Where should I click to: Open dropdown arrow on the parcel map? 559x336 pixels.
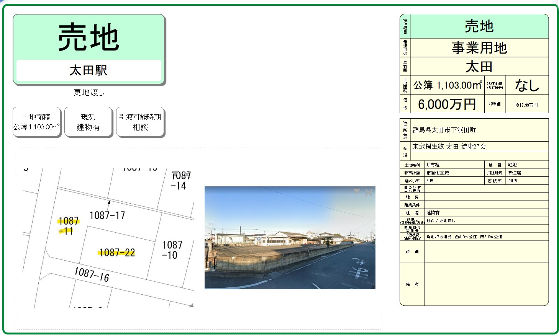(x=175, y=173)
